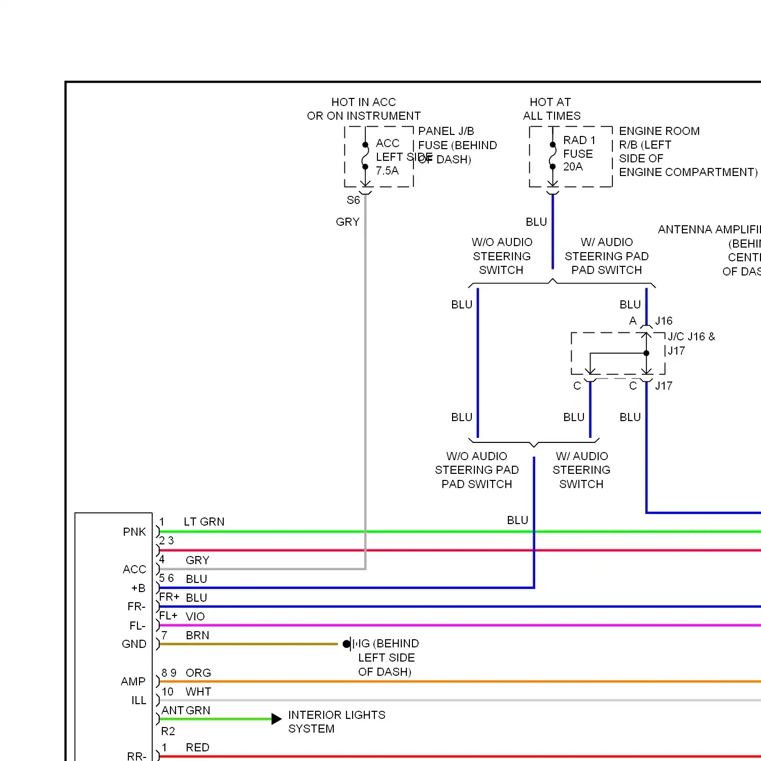Click the 'RR-' pin label
The width and height of the screenshot is (761, 761).
[x=136, y=756]
